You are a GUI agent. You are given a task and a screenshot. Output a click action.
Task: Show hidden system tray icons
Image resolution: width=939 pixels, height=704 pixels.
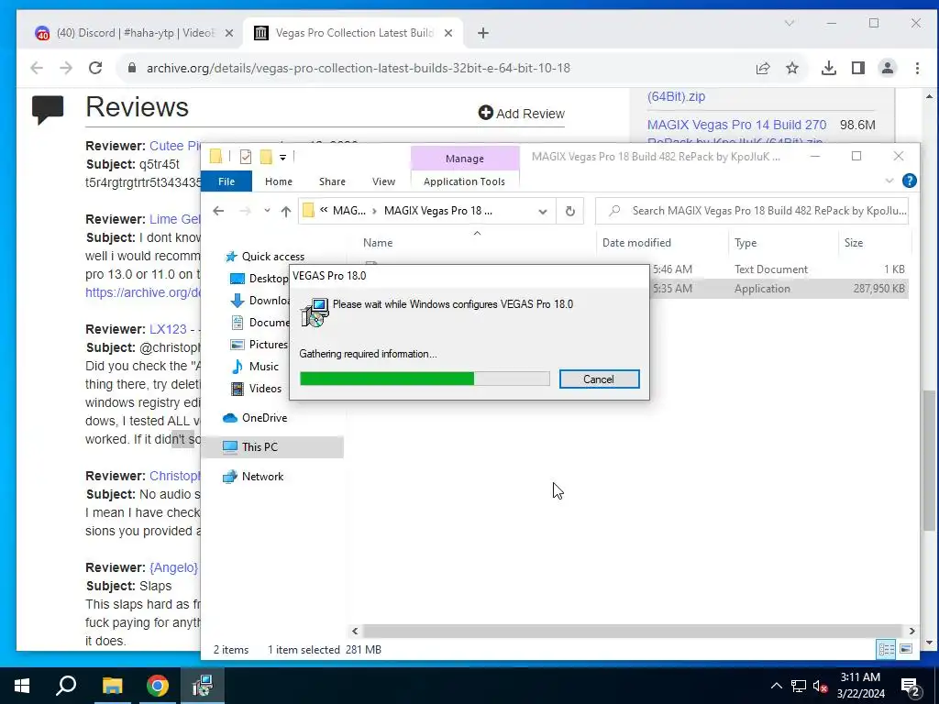pos(776,686)
